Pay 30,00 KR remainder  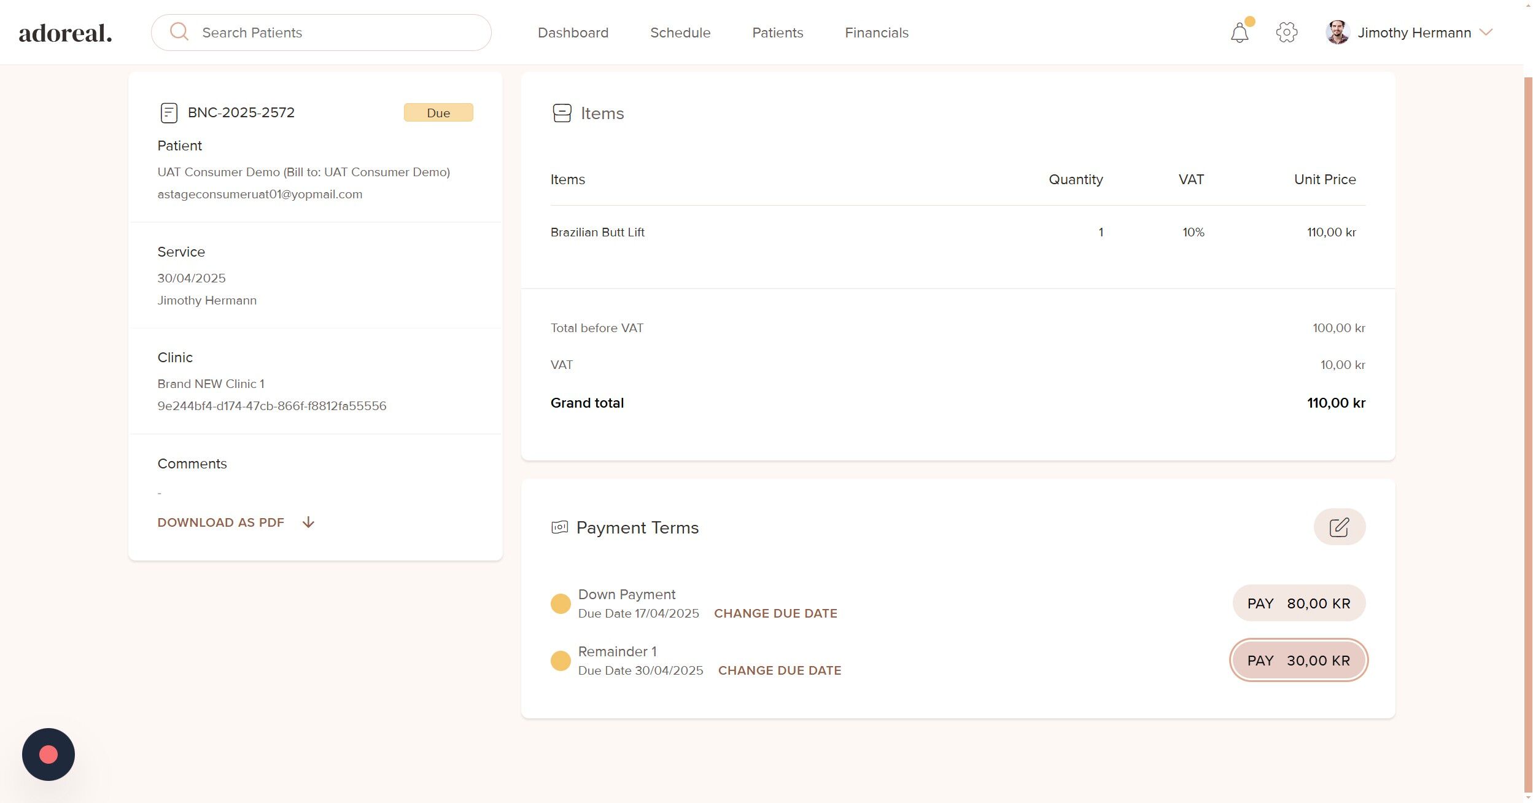1298,661
